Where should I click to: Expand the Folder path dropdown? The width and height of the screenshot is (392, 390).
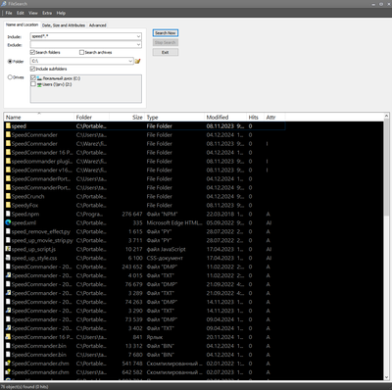(130, 61)
